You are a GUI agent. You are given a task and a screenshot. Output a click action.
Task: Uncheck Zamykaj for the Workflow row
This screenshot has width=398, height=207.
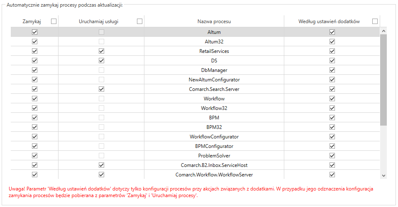click(34, 99)
